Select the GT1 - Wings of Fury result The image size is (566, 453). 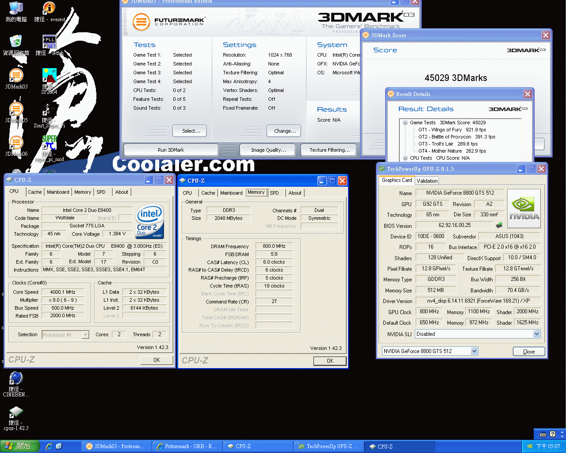click(x=452, y=130)
